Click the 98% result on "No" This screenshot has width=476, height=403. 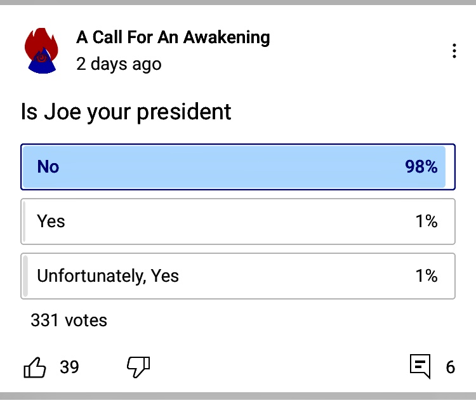pos(421,167)
